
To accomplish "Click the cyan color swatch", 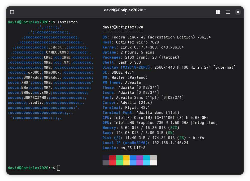I will [146, 160].
